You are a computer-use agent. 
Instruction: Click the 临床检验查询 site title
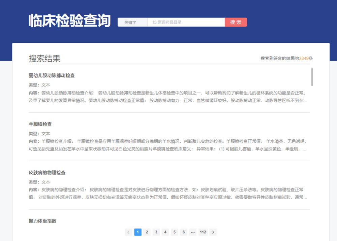point(70,21)
